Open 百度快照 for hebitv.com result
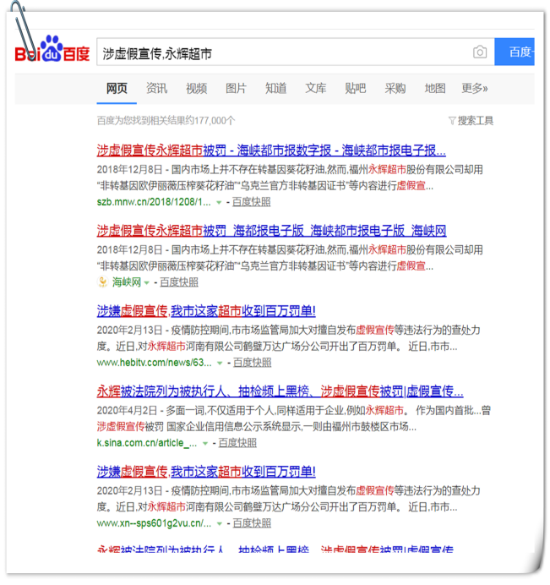The width and height of the screenshot is (550, 585). coord(252,363)
